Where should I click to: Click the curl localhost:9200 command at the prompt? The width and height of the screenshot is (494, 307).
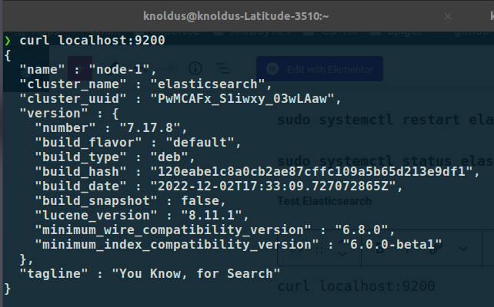pyautogui.click(x=92, y=40)
